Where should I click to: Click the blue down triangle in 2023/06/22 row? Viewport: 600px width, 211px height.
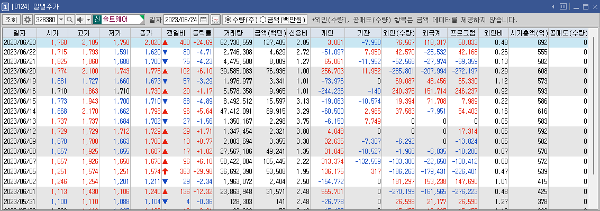(x=165, y=52)
